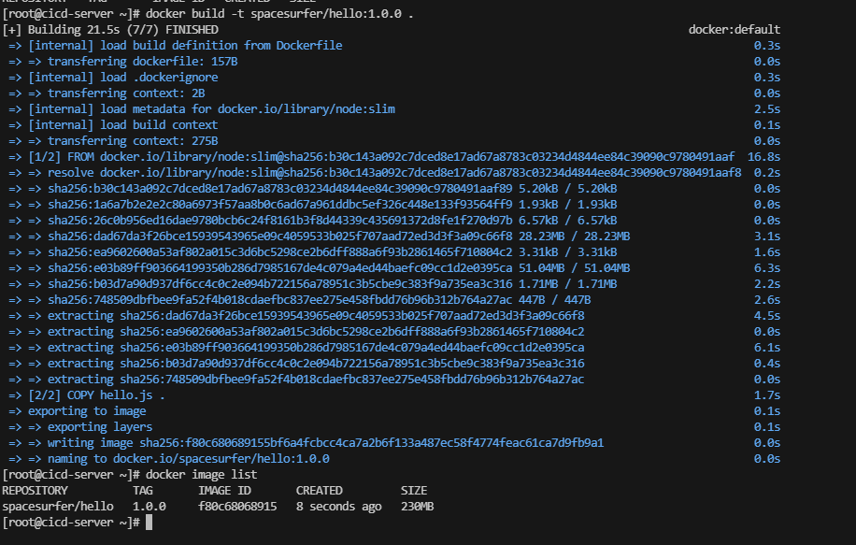Click the docker image list command

pyautogui.click(x=211, y=474)
